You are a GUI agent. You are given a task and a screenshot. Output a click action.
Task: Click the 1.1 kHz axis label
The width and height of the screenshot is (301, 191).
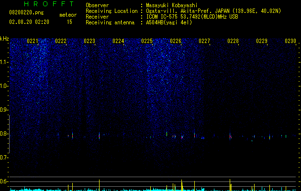point(4,62)
